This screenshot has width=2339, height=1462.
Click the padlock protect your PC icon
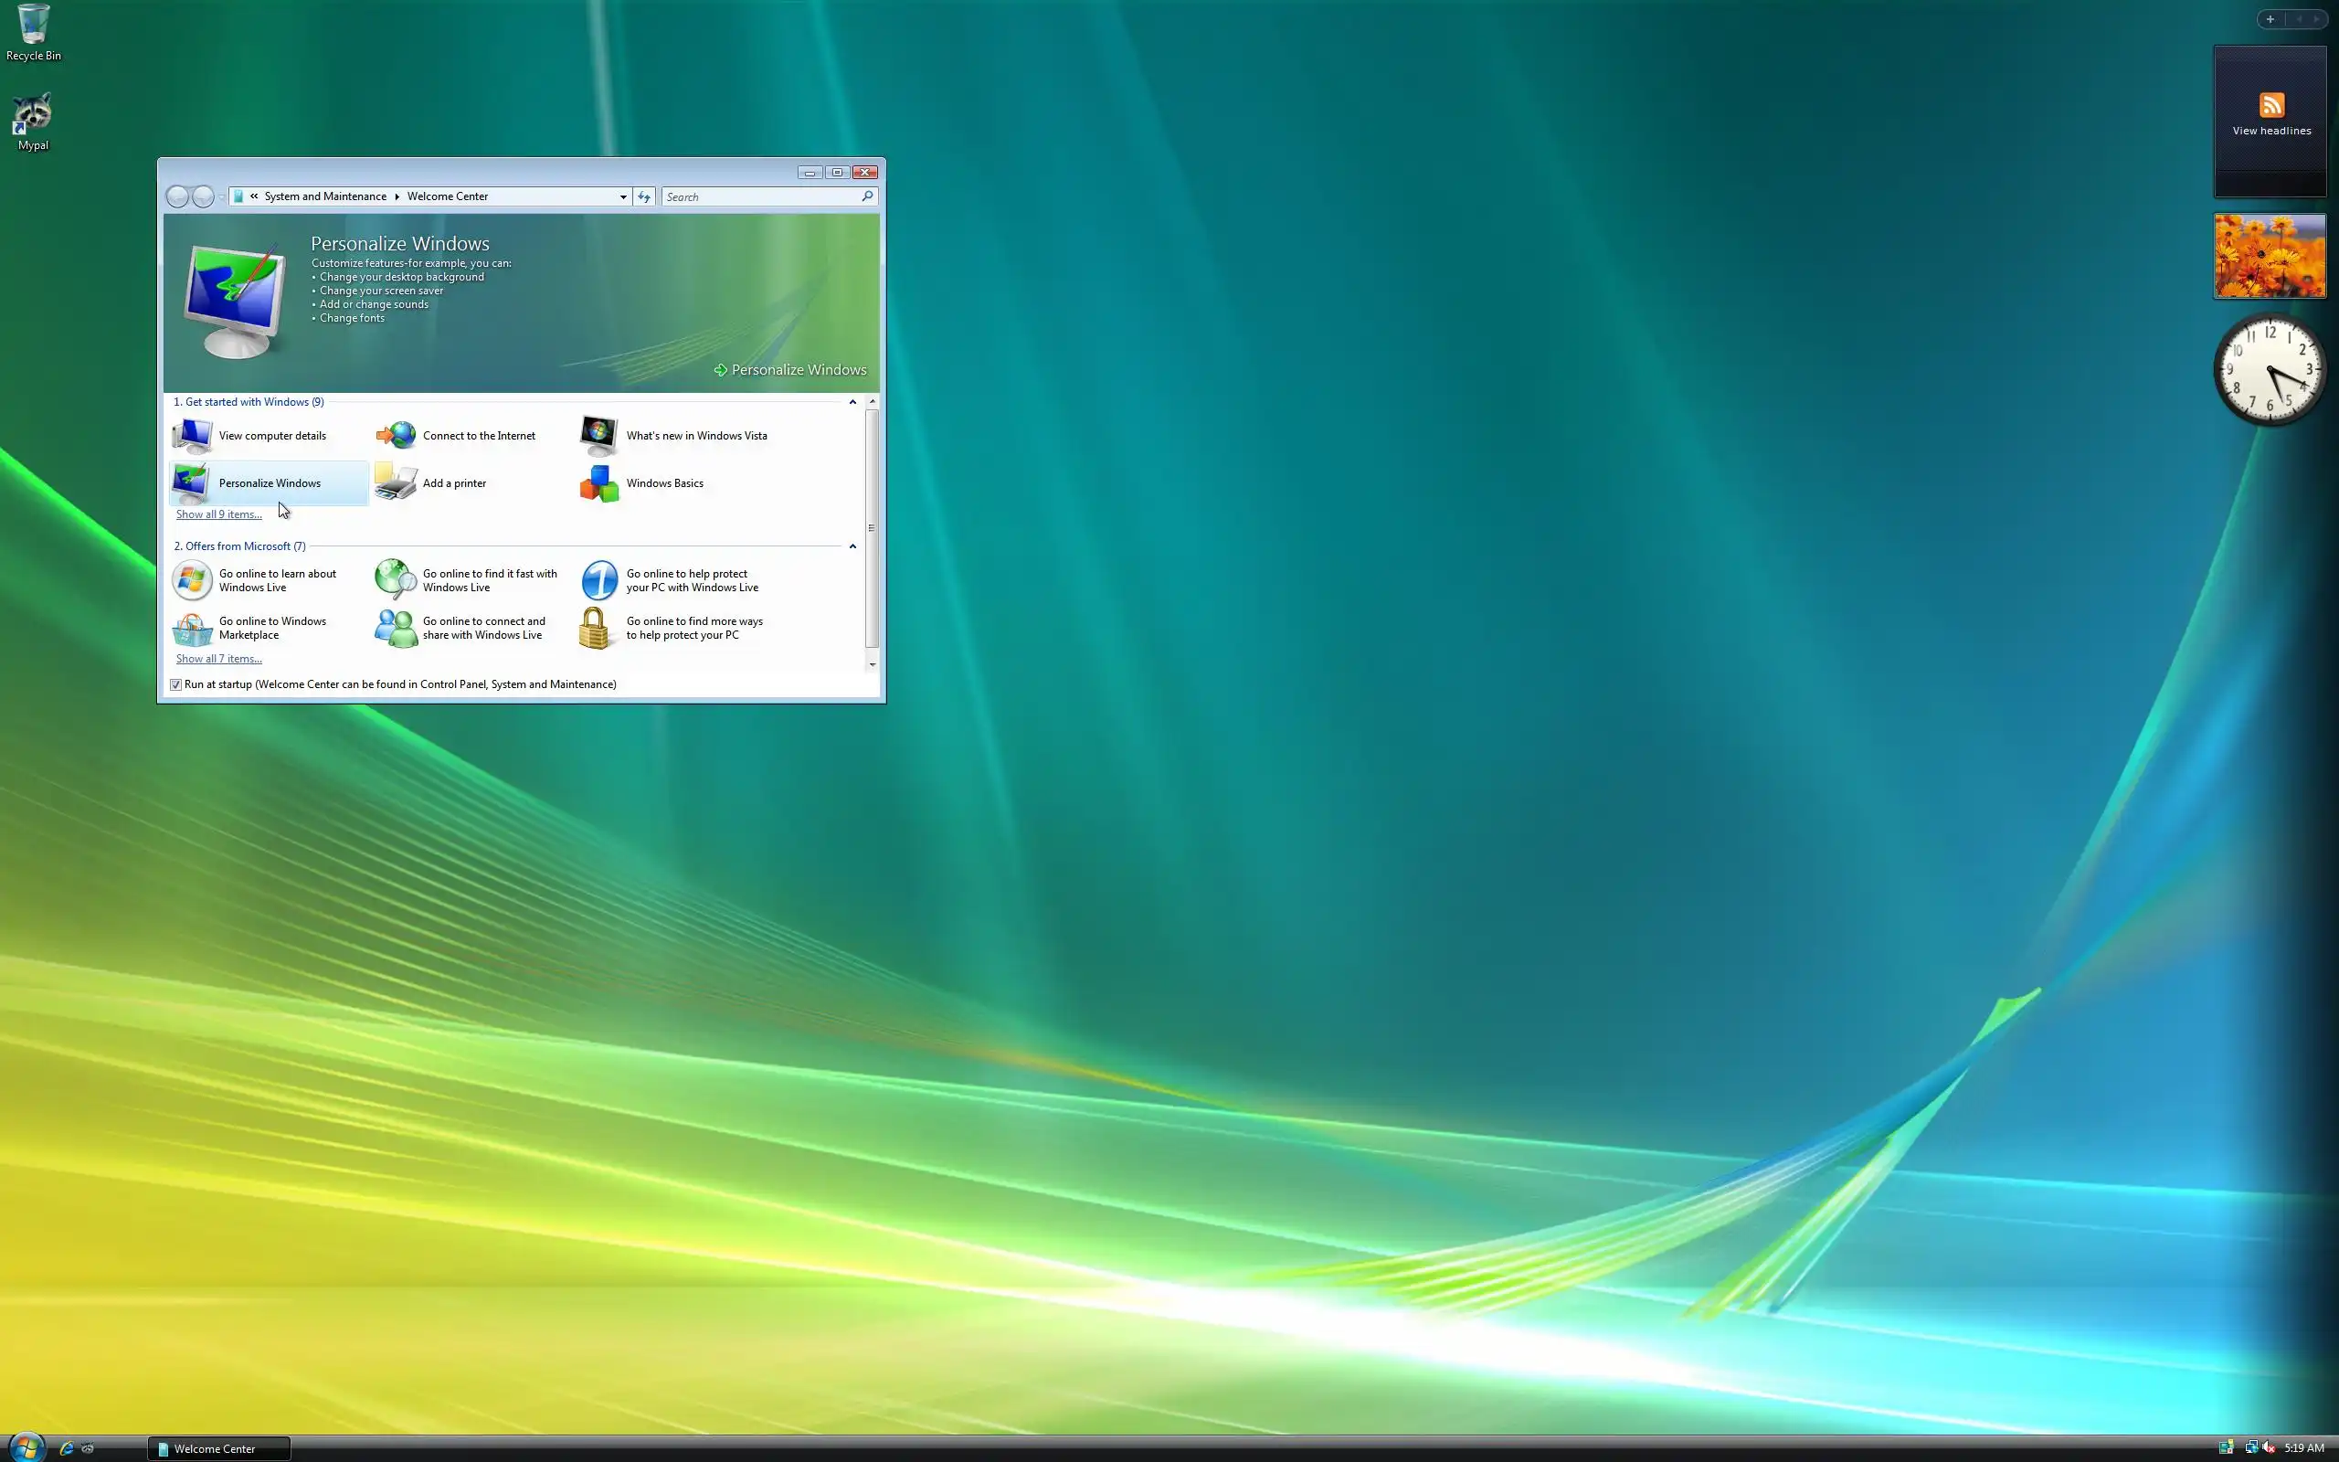pos(596,629)
